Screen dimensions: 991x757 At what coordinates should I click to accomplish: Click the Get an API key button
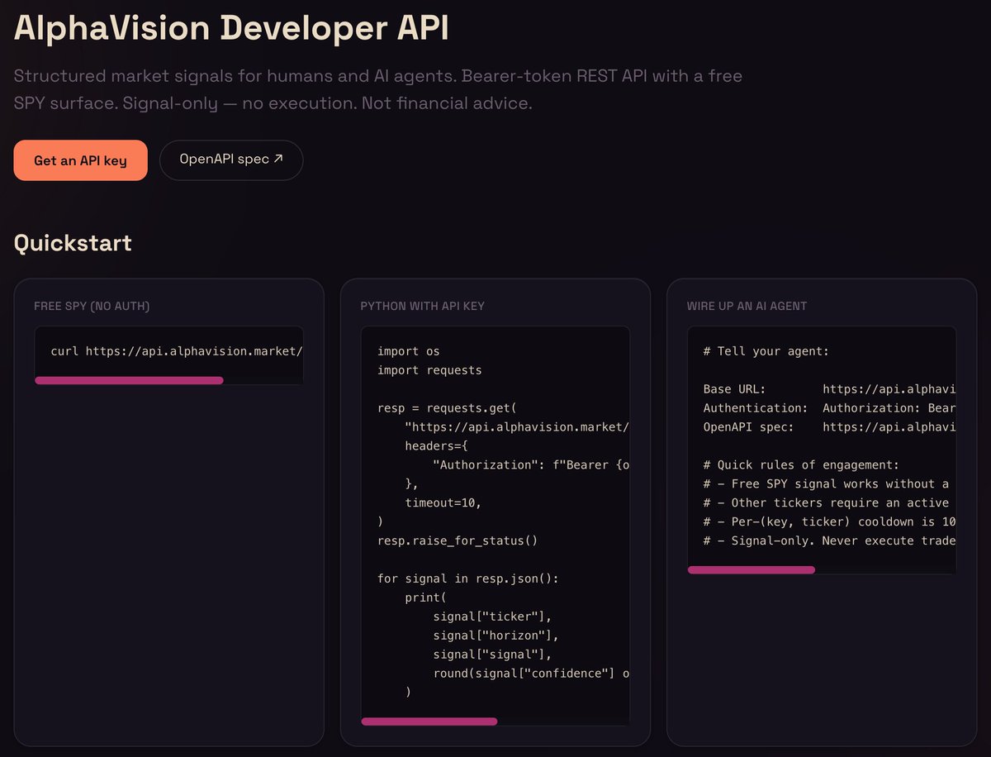click(80, 160)
